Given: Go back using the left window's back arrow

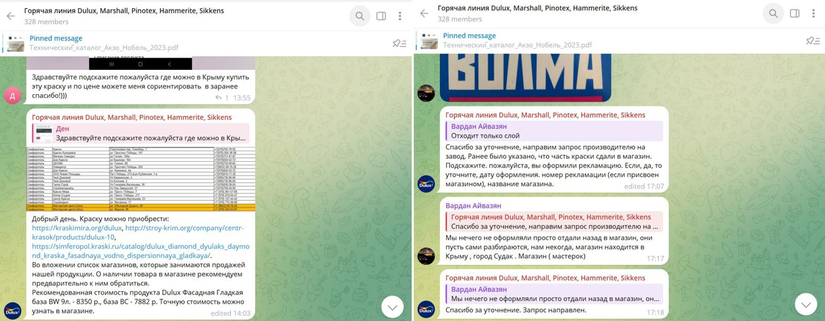Looking at the screenshot, I should pyautogui.click(x=11, y=16).
